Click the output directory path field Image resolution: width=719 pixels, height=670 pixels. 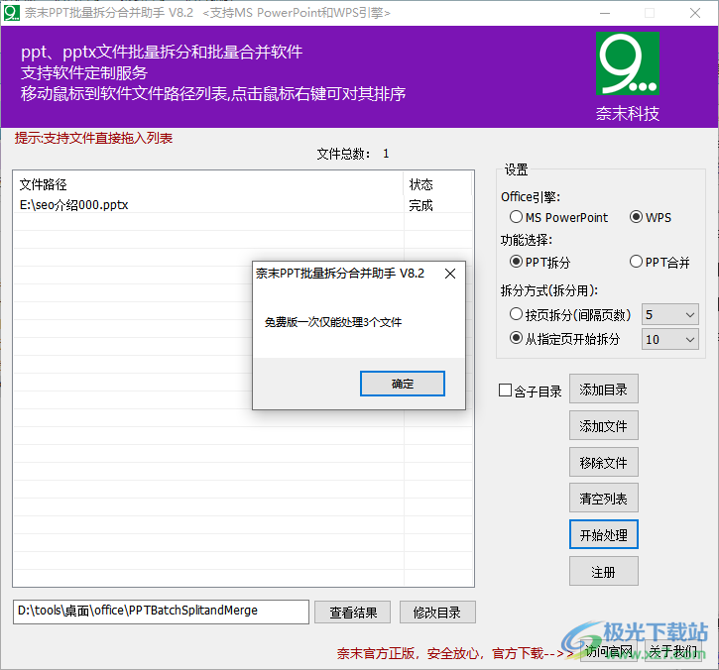[161, 612]
